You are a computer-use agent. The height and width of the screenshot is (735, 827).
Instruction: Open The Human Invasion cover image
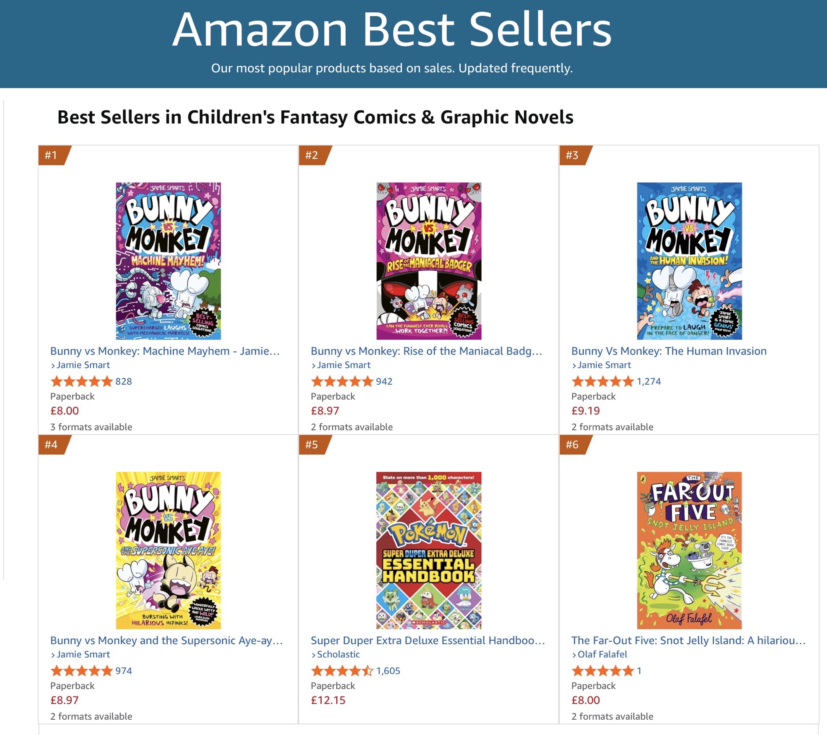pyautogui.click(x=689, y=261)
